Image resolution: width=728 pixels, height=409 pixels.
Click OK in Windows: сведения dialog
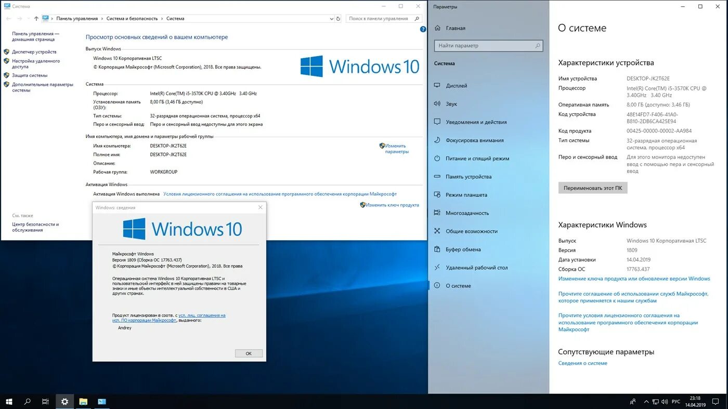[249, 353]
